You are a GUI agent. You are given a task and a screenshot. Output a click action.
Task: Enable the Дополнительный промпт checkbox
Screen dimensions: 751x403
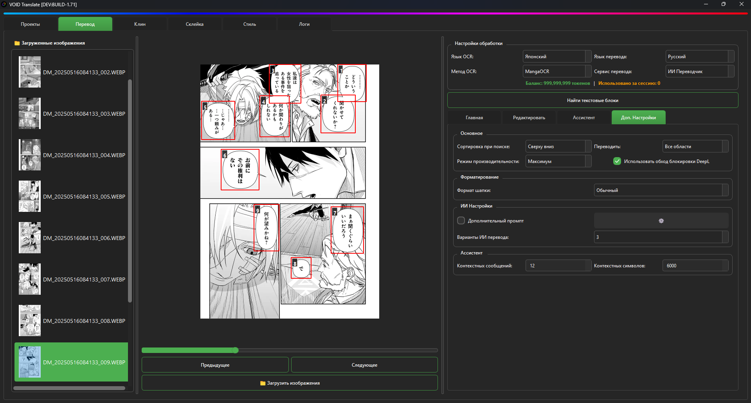[x=461, y=221]
